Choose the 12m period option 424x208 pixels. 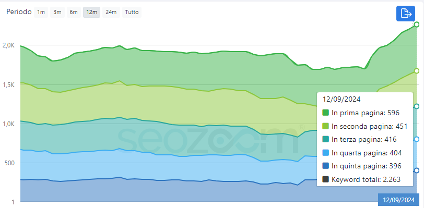(92, 12)
